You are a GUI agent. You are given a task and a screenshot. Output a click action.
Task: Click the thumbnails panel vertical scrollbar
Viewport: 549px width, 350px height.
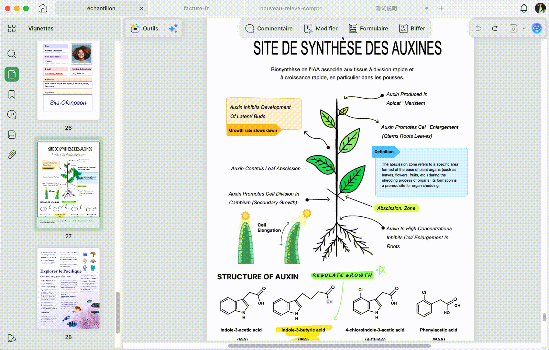coord(117,313)
